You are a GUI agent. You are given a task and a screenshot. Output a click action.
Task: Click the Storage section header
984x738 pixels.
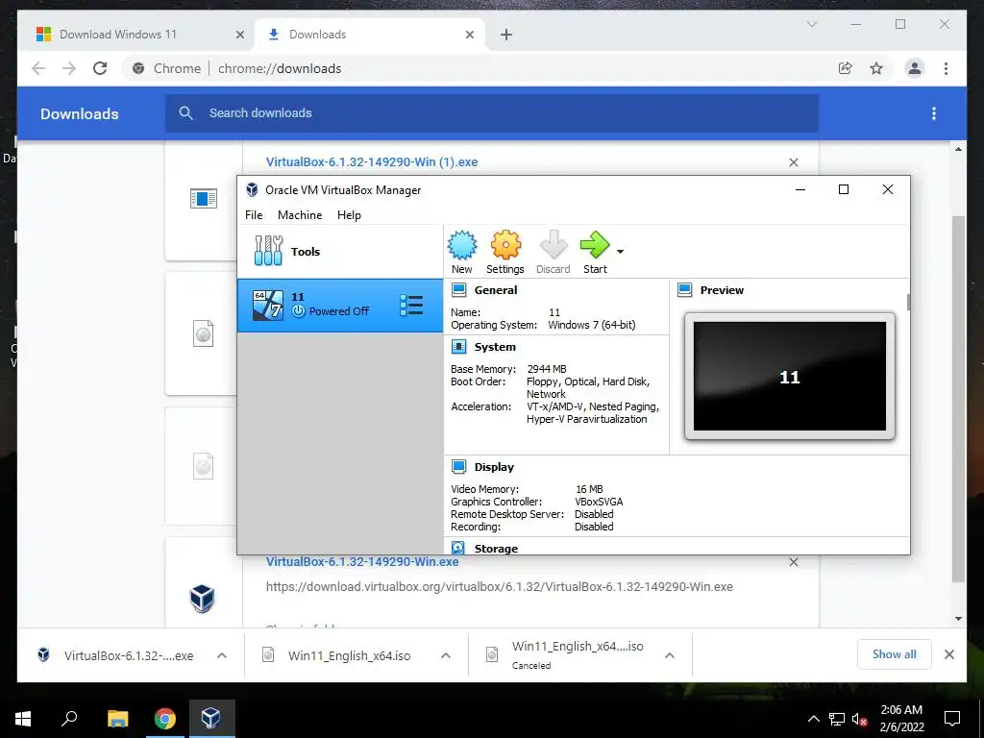[x=496, y=549]
